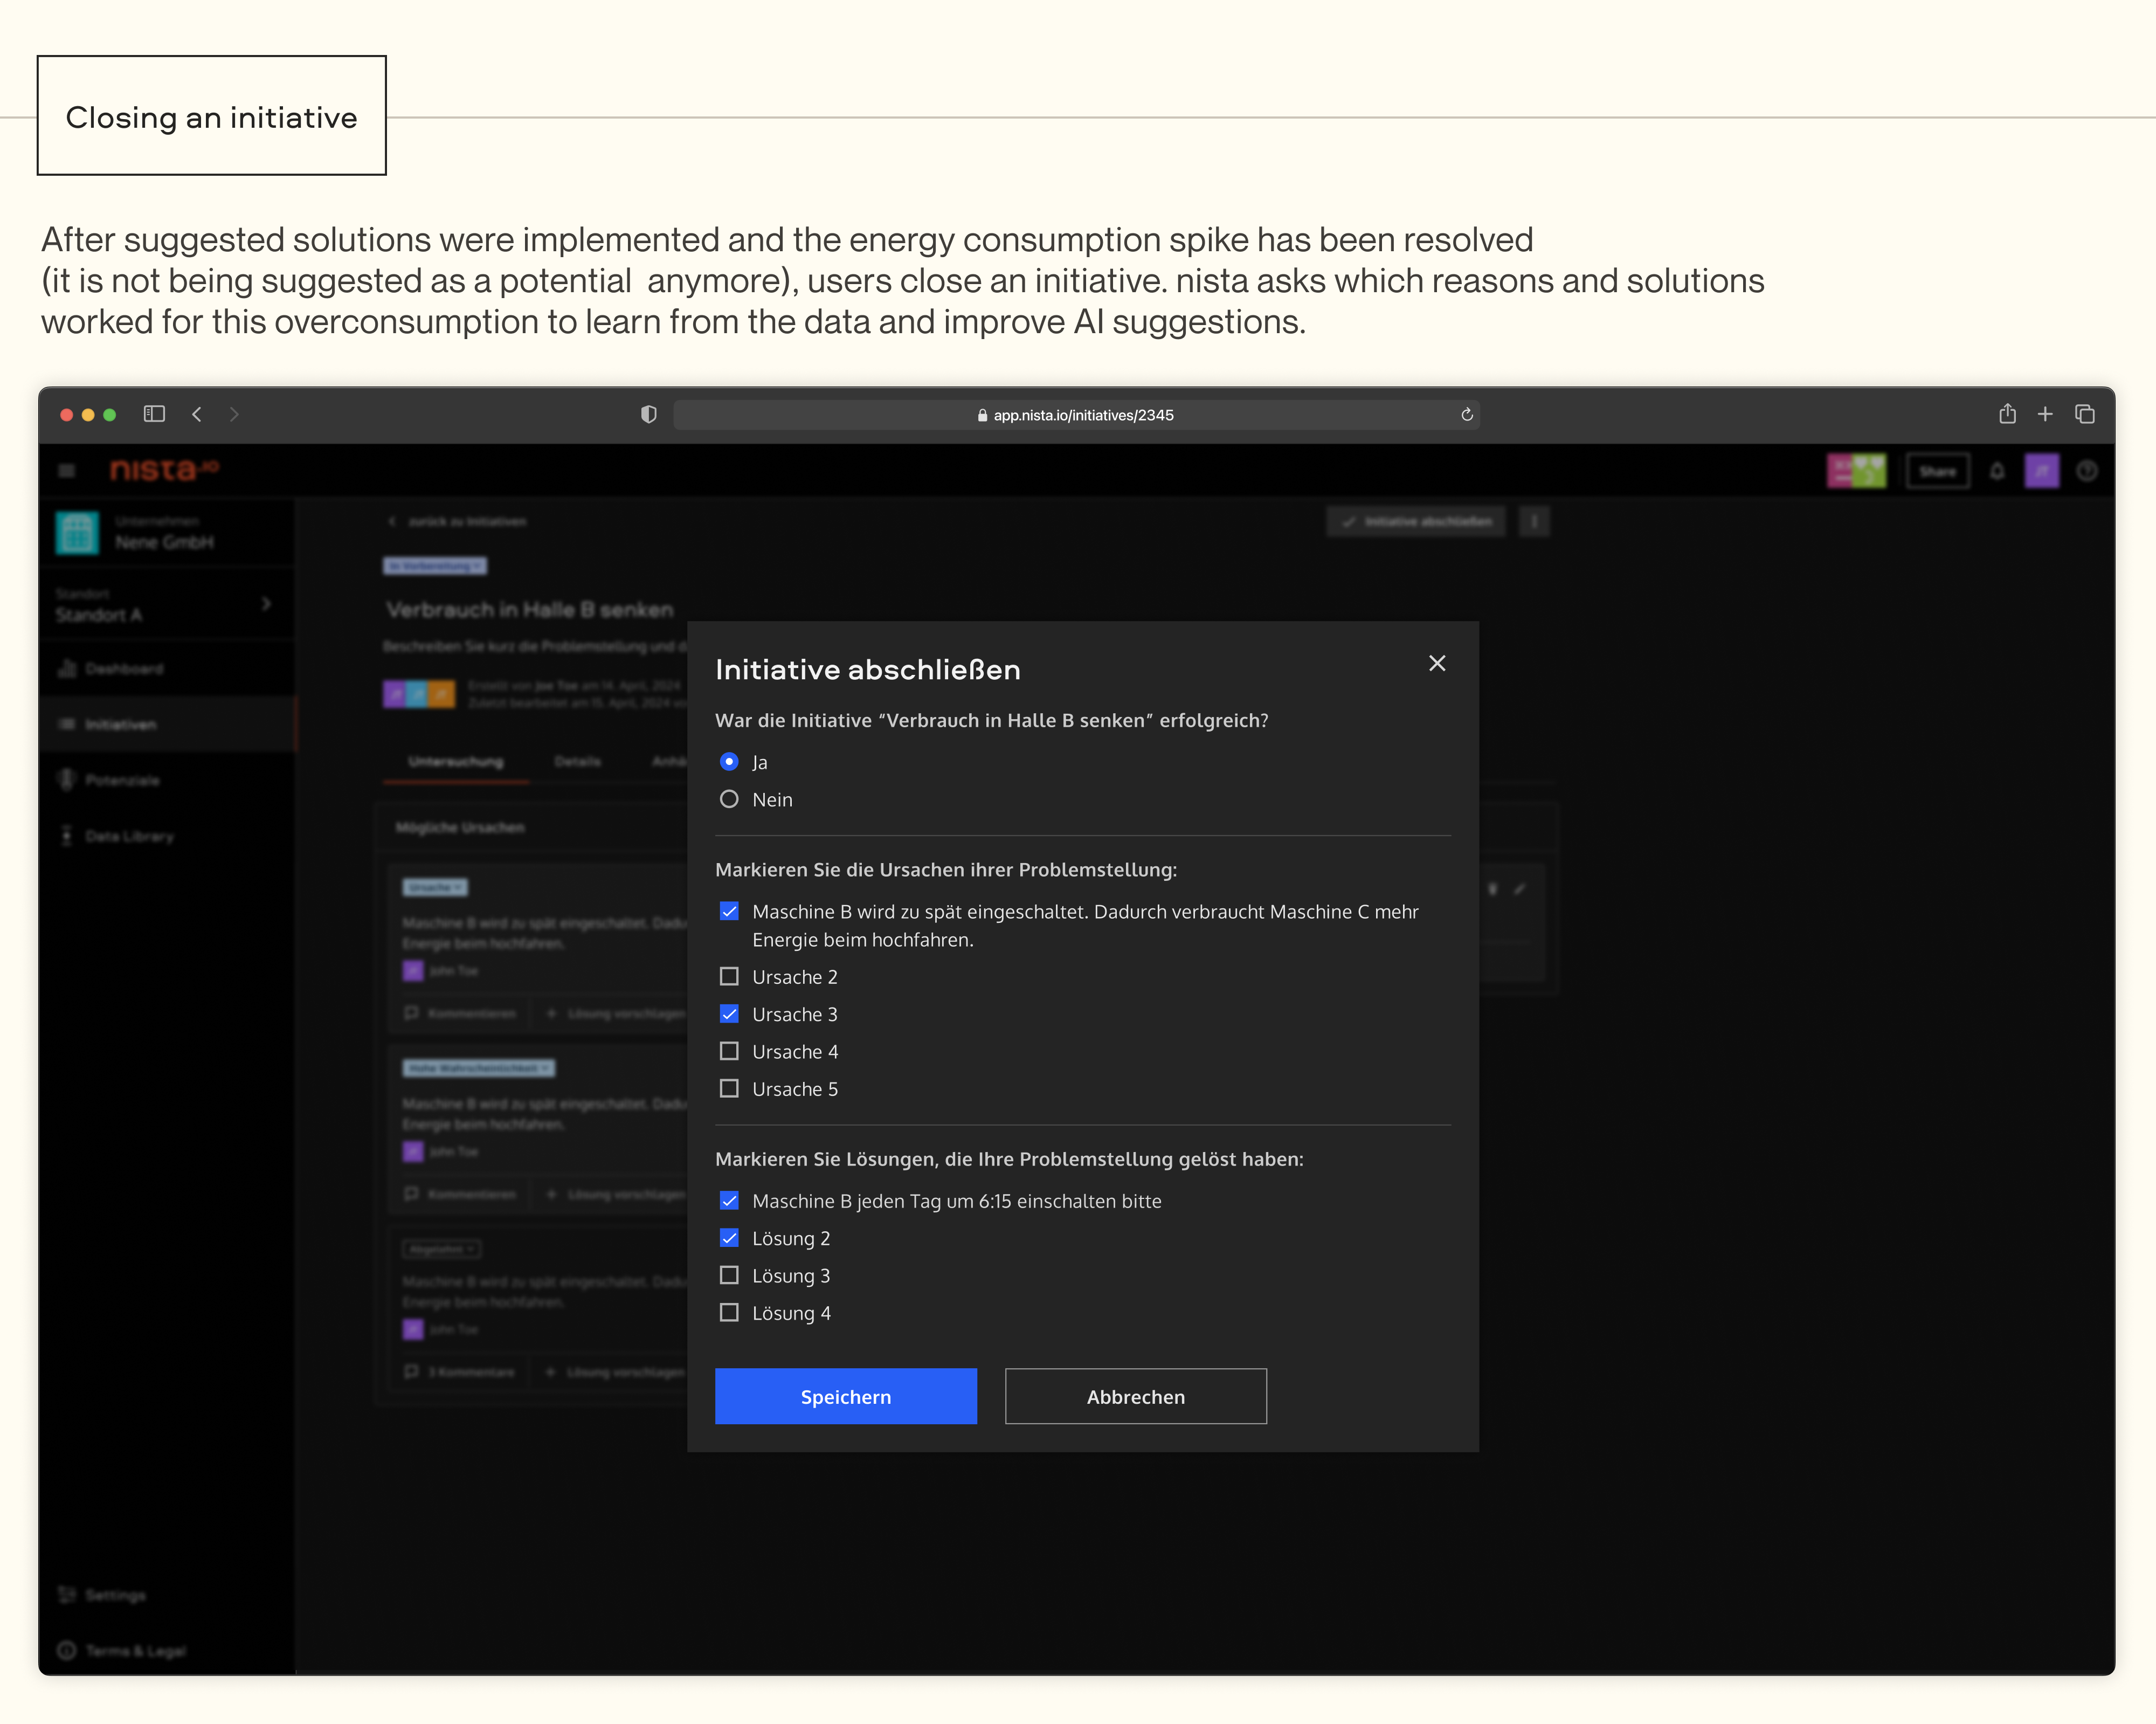Select the Nein radio button
Screen dimensions: 2156x1724
(729, 799)
